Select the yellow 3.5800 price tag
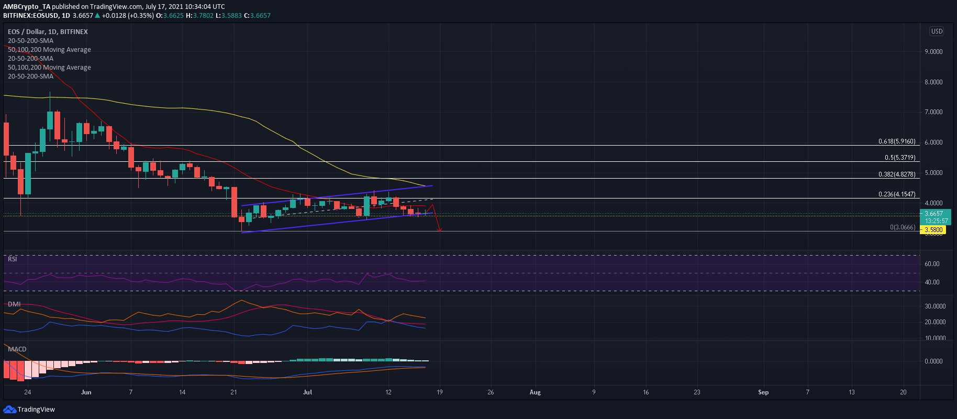957x419 pixels. 933,230
